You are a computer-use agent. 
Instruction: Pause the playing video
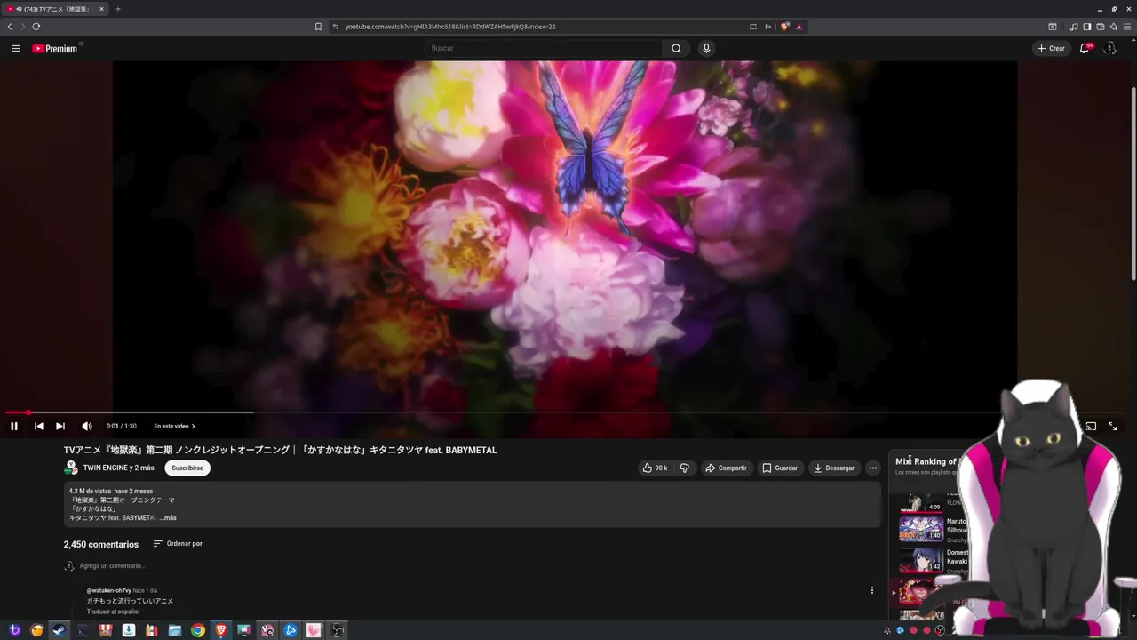[x=14, y=426]
